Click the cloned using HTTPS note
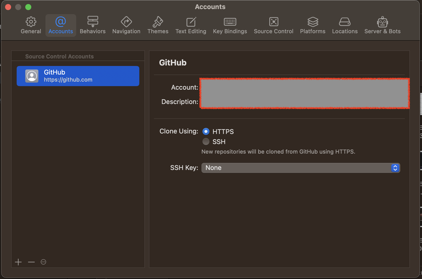422x279 pixels. (x=278, y=152)
